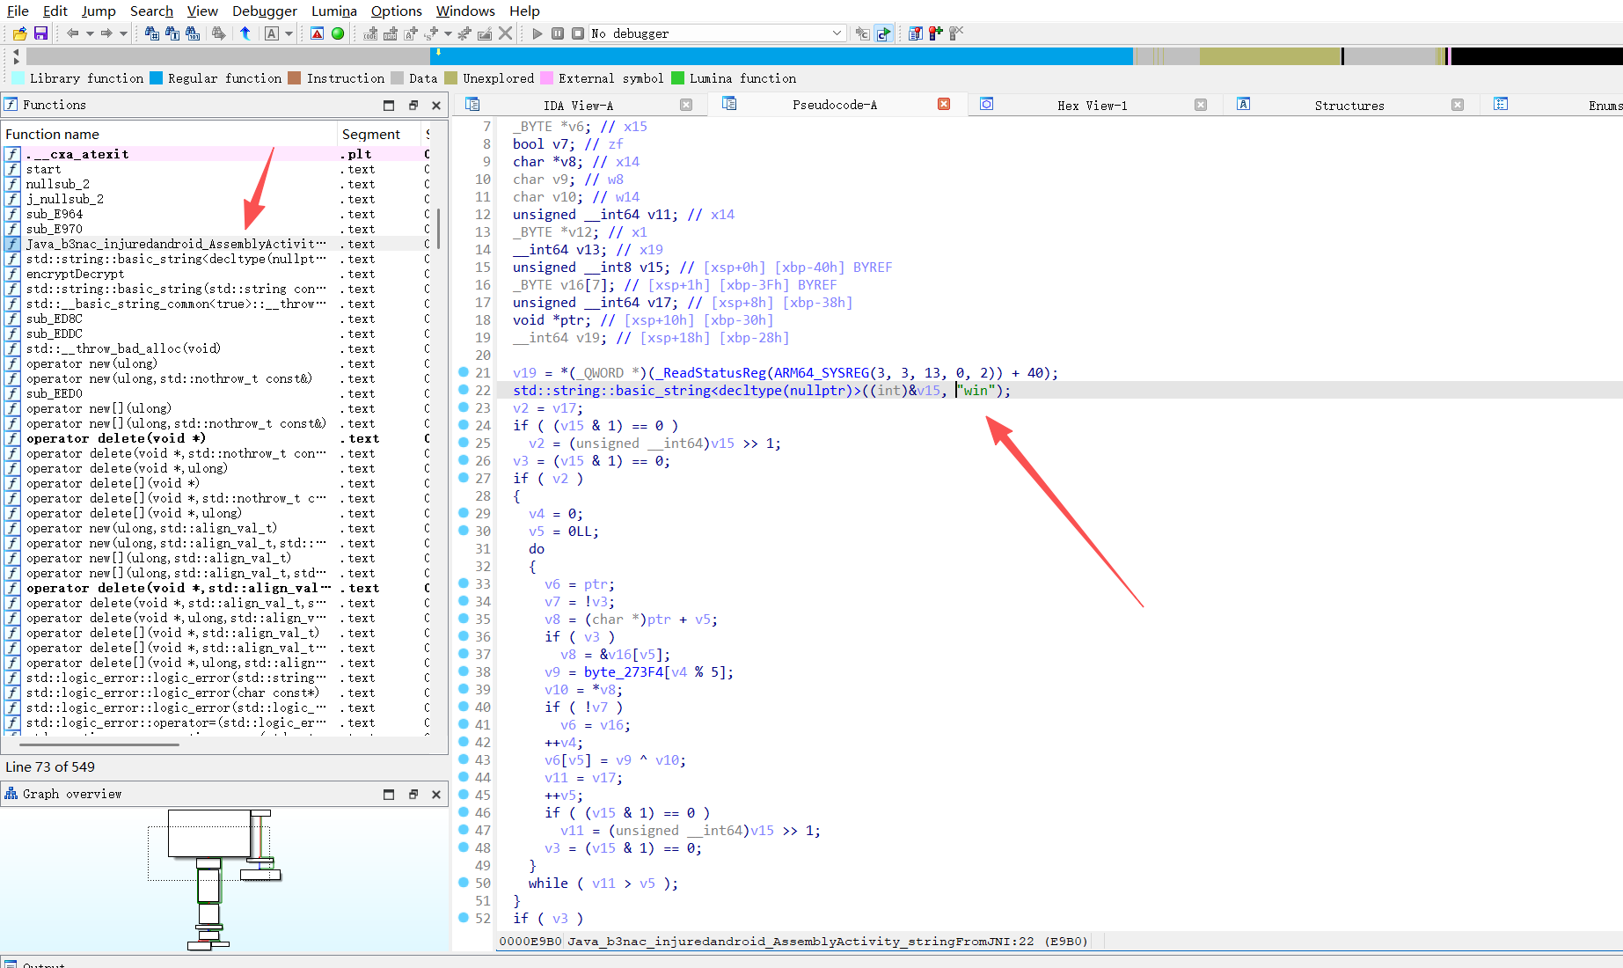Expand the back navigation history dropdown
This screenshot has height=968, width=1623.
coord(90,33)
